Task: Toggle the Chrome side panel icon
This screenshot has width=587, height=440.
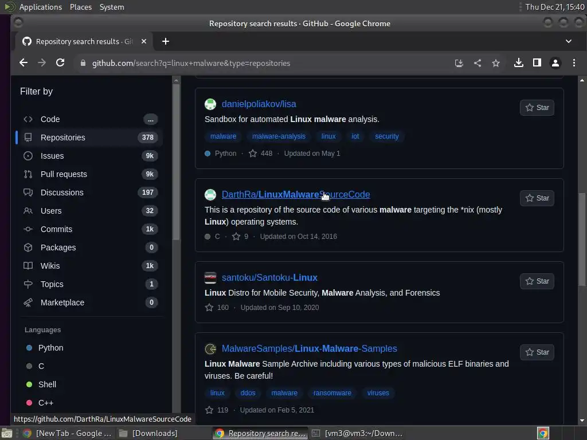Action: point(537,63)
